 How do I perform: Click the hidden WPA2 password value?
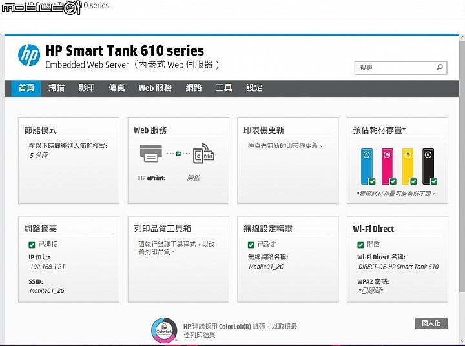point(371,290)
